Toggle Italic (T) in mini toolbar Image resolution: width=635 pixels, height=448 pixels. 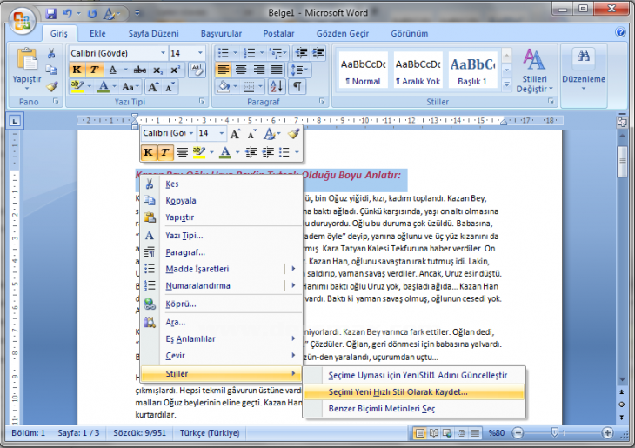[x=164, y=152]
